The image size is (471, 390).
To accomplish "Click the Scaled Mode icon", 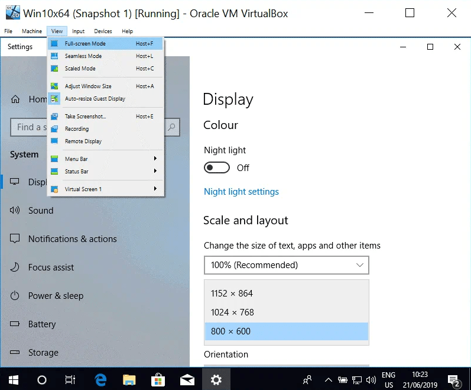I will pyautogui.click(x=54, y=69).
